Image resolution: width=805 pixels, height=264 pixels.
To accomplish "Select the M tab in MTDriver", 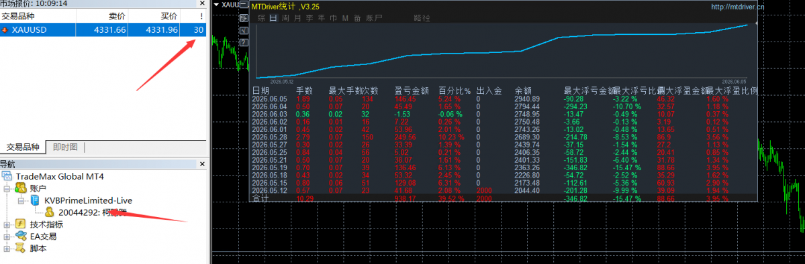I will point(345,18).
